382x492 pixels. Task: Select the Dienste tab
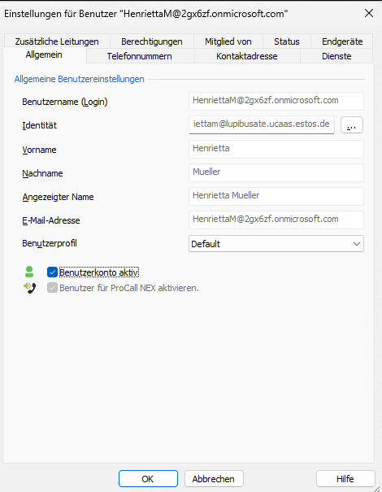click(336, 56)
